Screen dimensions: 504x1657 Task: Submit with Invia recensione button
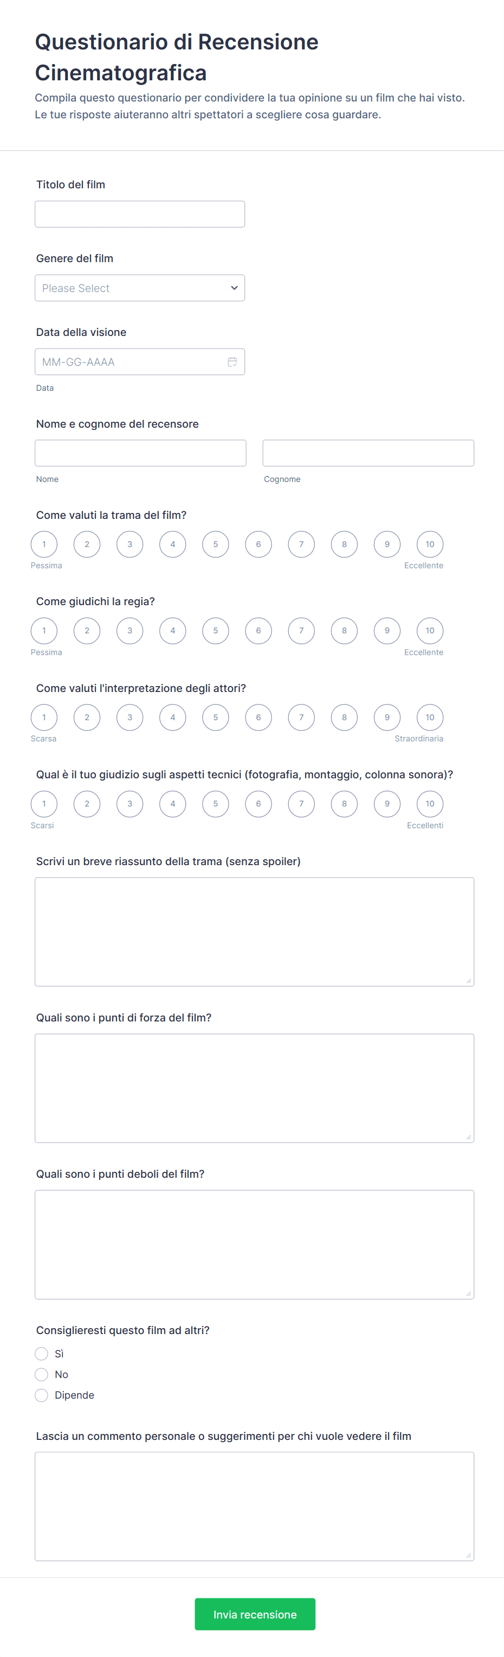(x=255, y=1614)
